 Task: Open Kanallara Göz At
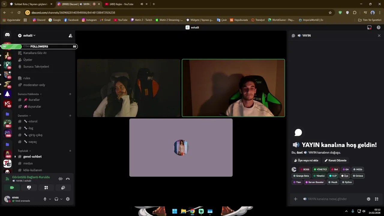(35, 53)
